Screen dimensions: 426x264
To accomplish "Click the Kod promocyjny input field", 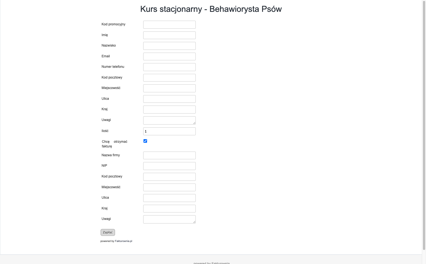I will click(x=169, y=25).
